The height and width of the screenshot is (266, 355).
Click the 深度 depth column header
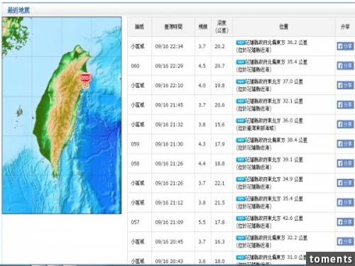coord(222,27)
